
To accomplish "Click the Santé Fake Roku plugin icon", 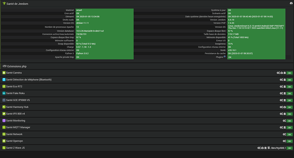I will [x=4, y=93].
